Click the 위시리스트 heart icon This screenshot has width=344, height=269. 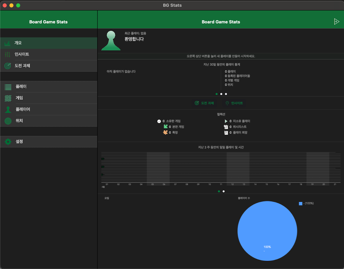(226, 127)
